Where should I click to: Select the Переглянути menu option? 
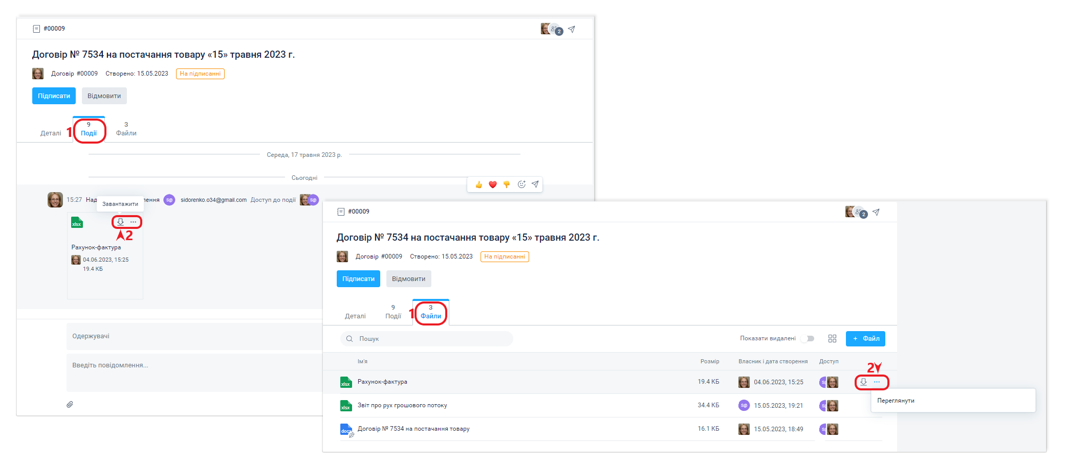(896, 401)
